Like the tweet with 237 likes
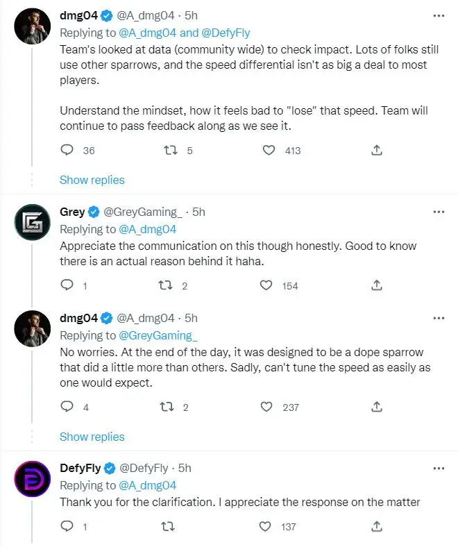The width and height of the screenshot is (458, 547). [265, 407]
